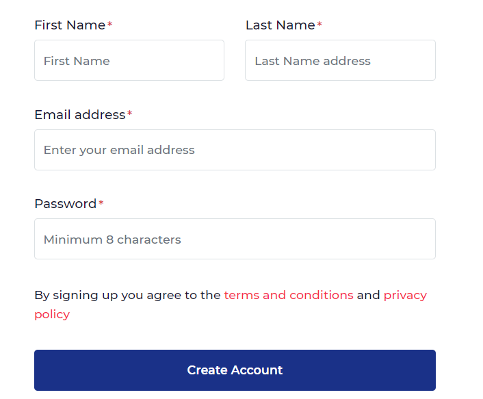Viewport: 483px width, 399px height.
Task: Click the First Name input field
Action: pos(129,60)
